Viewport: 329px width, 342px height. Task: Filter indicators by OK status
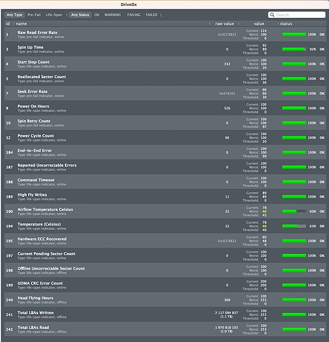point(97,15)
